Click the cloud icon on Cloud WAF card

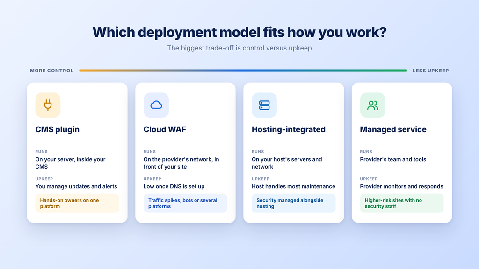click(x=156, y=105)
